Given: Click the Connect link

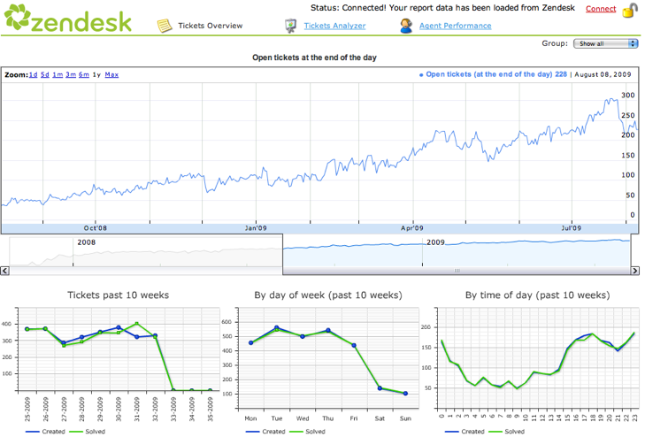Looking at the screenshot, I should 601,9.
